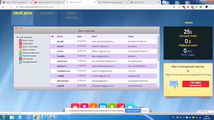Select row with login Elvira77
The height and width of the screenshot is (120, 214).
(x=104, y=46)
